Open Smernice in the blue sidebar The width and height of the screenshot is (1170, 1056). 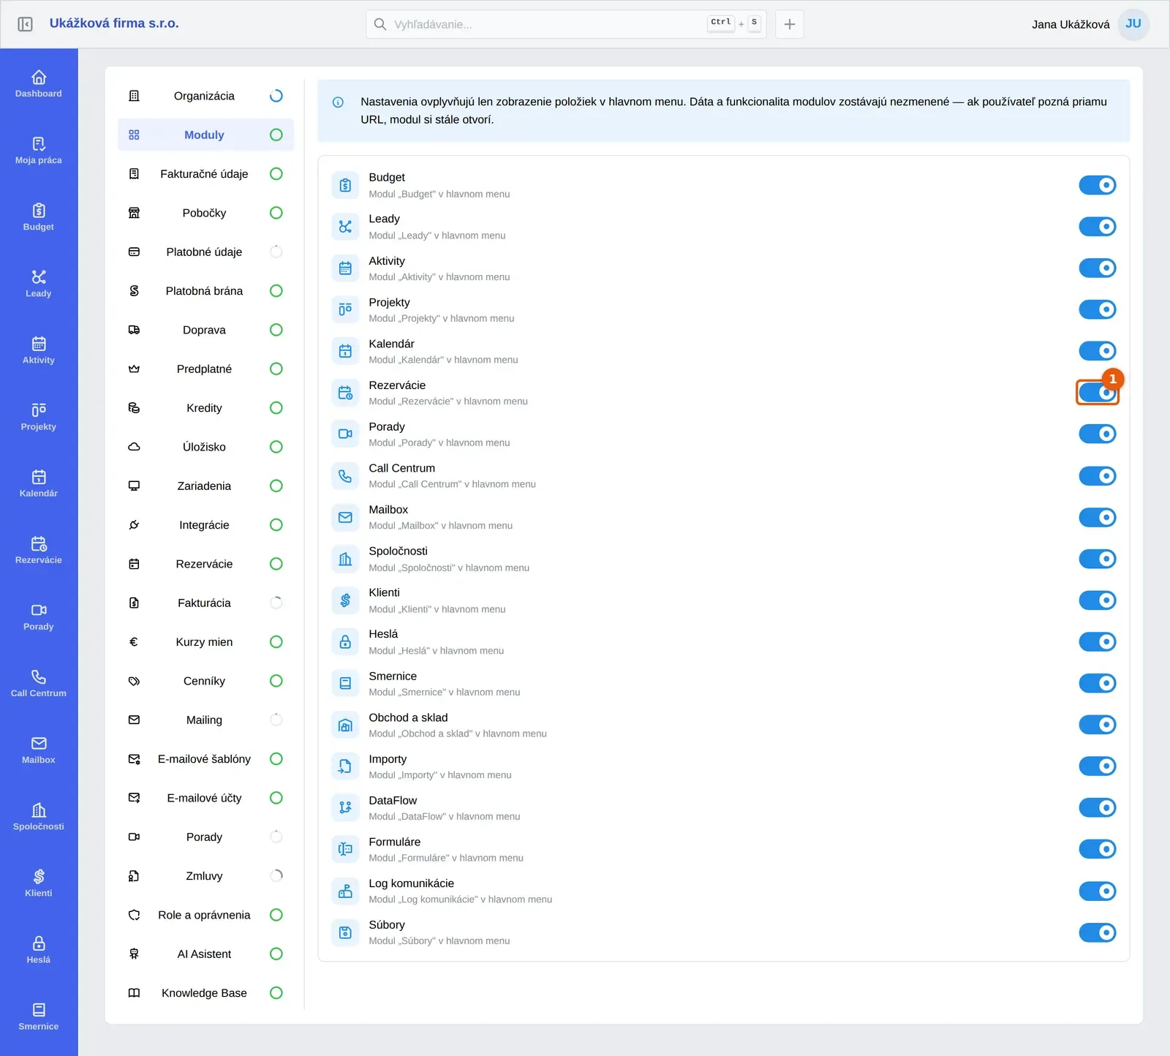point(39,1015)
